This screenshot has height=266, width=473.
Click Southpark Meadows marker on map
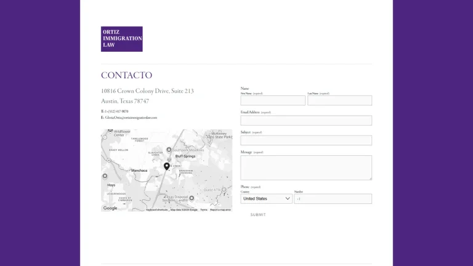click(x=169, y=150)
